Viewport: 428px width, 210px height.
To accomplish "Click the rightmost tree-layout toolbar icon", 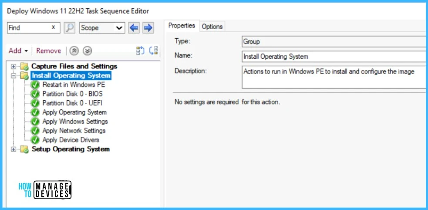I will 153,51.
